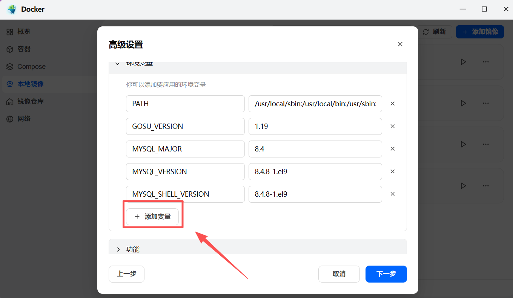The height and width of the screenshot is (298, 513).
Task: Delete the GOSU_VERSION variable row
Action: pyautogui.click(x=392, y=126)
